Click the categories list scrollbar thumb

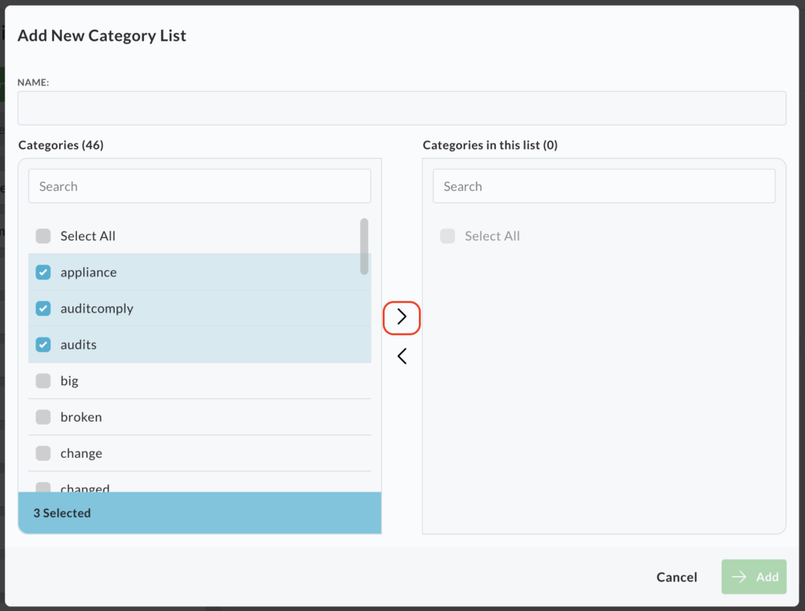pos(364,247)
